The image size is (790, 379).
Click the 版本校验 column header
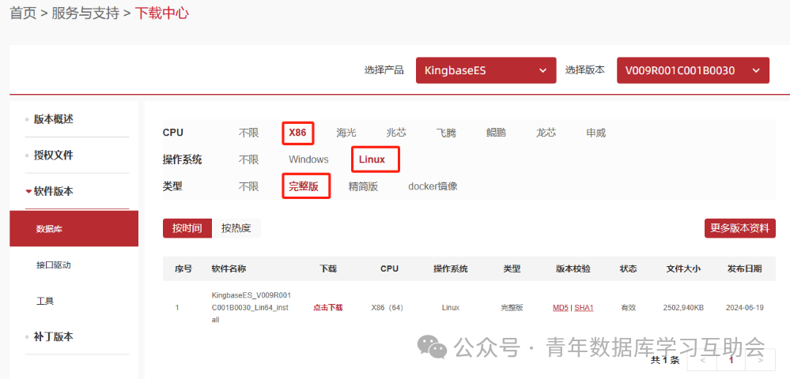pos(573,268)
